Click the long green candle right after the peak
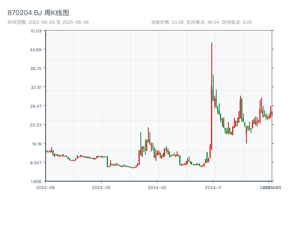 (213, 88)
